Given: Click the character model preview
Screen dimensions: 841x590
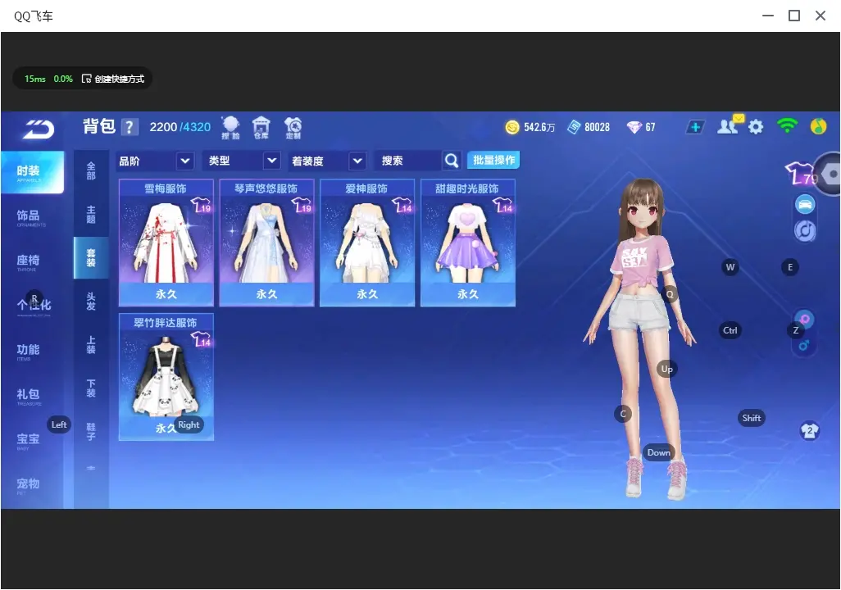Looking at the screenshot, I should tap(639, 338).
